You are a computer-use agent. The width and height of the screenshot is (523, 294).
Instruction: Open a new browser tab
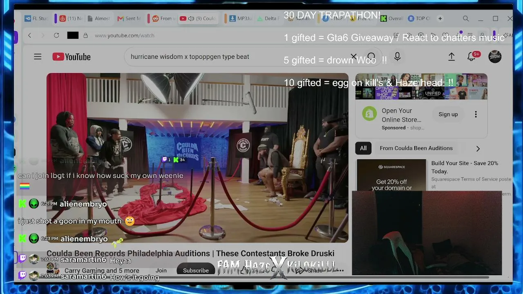point(440,18)
